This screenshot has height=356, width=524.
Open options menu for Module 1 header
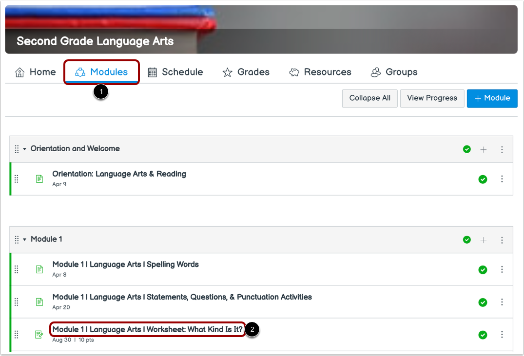coord(502,240)
